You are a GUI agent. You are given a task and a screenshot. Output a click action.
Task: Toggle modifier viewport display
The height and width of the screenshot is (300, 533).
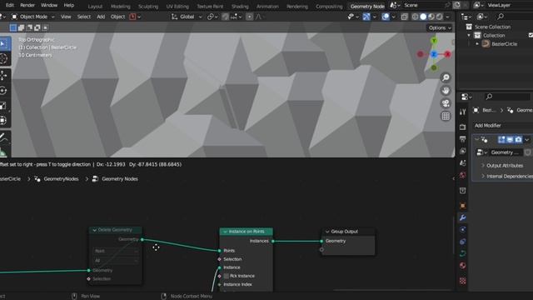[x=510, y=139]
